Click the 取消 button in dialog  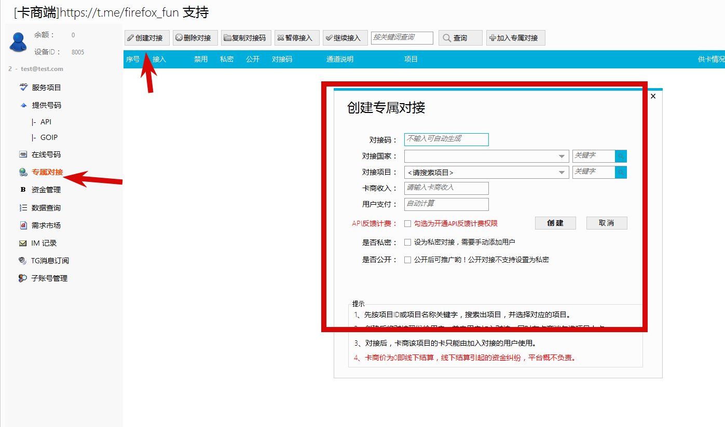point(607,223)
